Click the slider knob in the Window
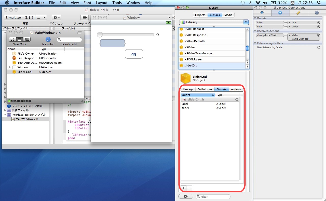Viewport: 326px width, 201px height. pyautogui.click(x=100, y=35)
